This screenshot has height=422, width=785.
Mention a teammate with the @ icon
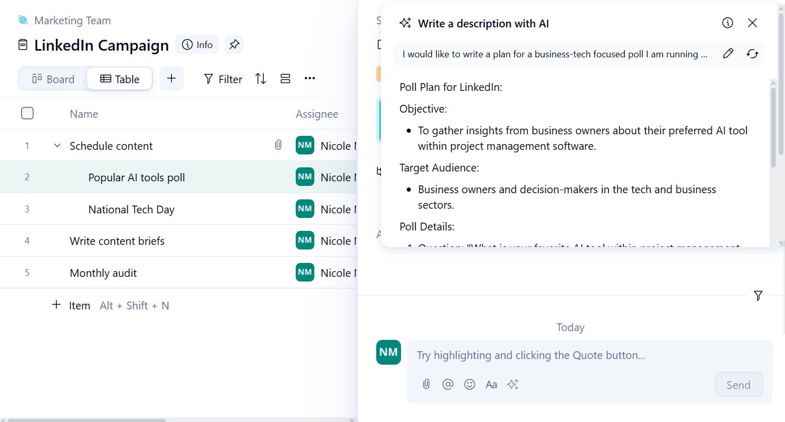[x=447, y=384]
